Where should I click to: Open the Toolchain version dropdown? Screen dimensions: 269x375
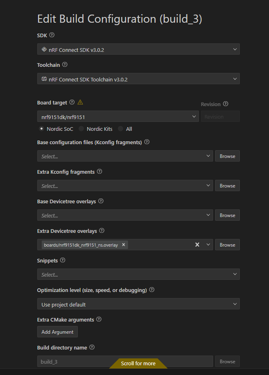coord(138,79)
